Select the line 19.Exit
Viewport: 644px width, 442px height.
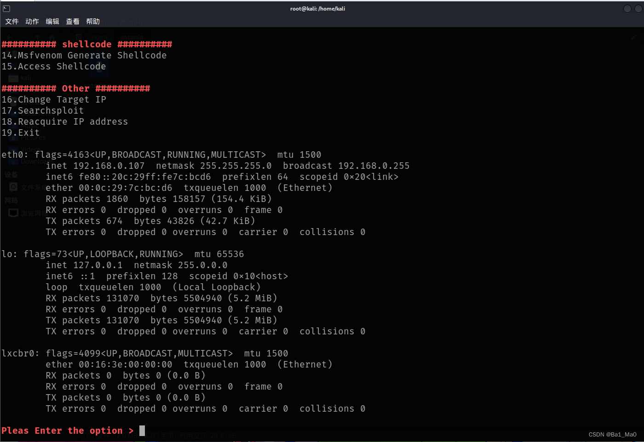[x=21, y=132]
